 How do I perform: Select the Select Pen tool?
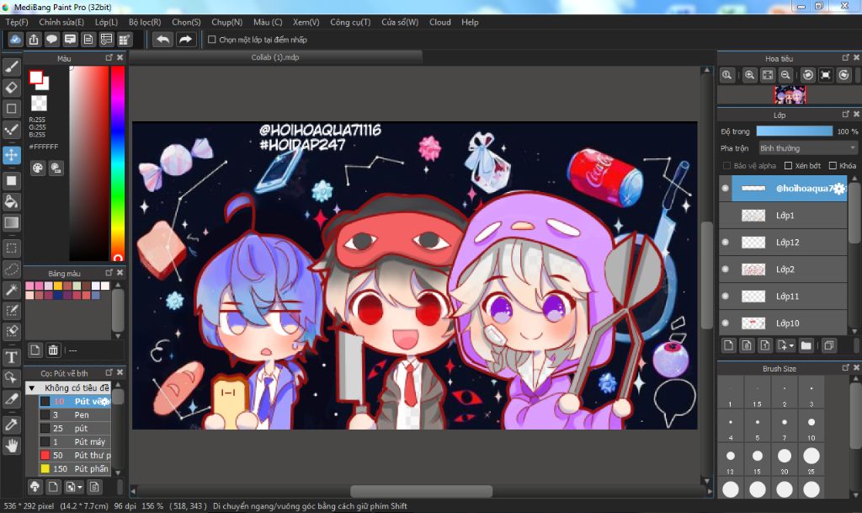[12, 311]
